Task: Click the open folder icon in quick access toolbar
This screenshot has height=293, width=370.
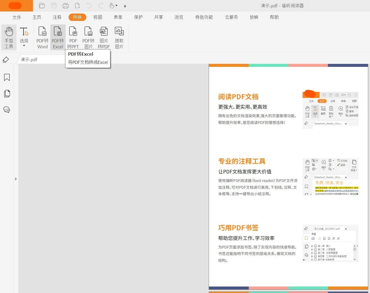Action: click(42, 6)
